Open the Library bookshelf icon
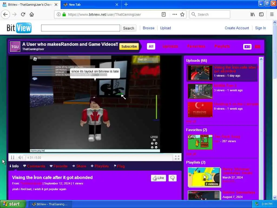This screenshot has width=277, height=208. pyautogui.click(x=253, y=14)
